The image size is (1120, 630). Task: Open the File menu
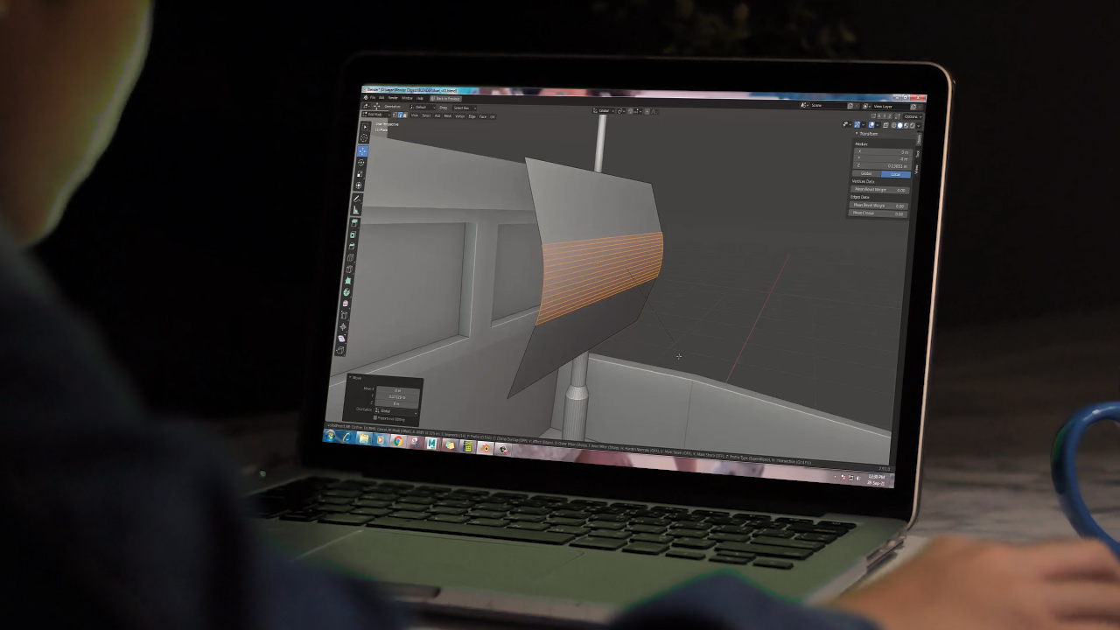tap(373, 97)
